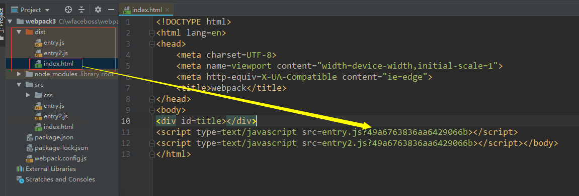This screenshot has width=579, height=196.
Task: Click the DOCTYPE html text on line 1
Action: [x=194, y=22]
